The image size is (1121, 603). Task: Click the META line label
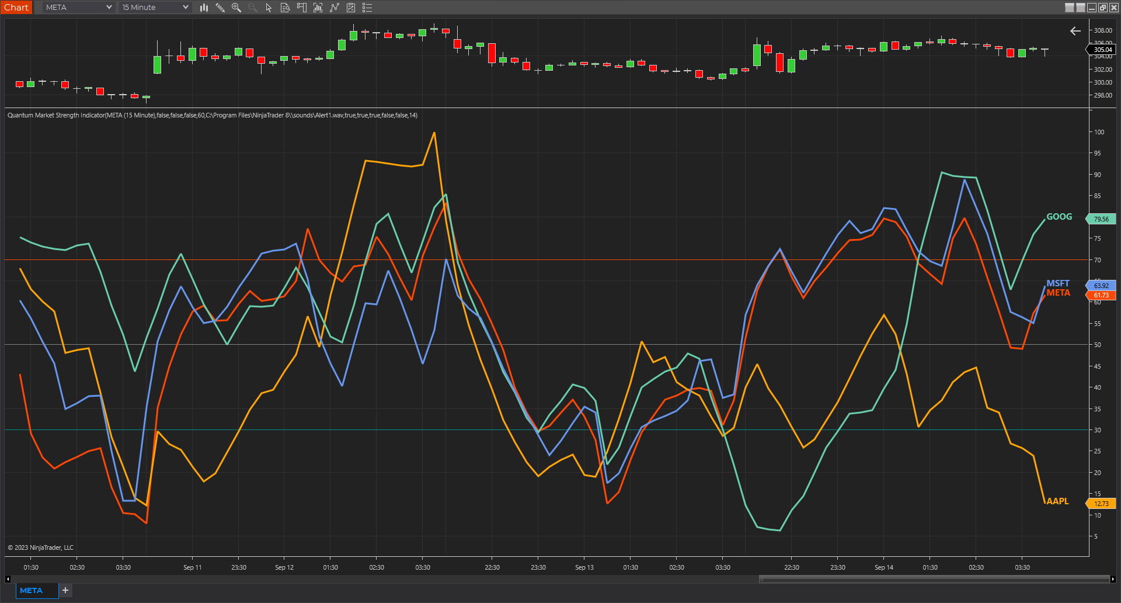tap(1058, 293)
